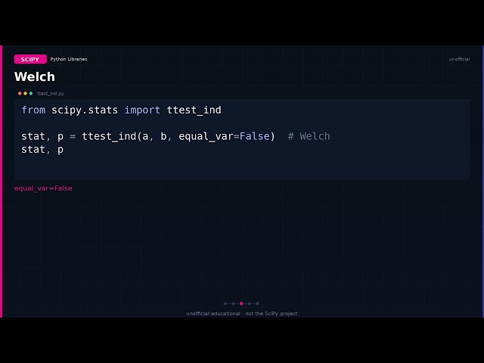This screenshot has height=363, width=484.
Task: Select the fourth slide progress dot
Action: (x=250, y=304)
